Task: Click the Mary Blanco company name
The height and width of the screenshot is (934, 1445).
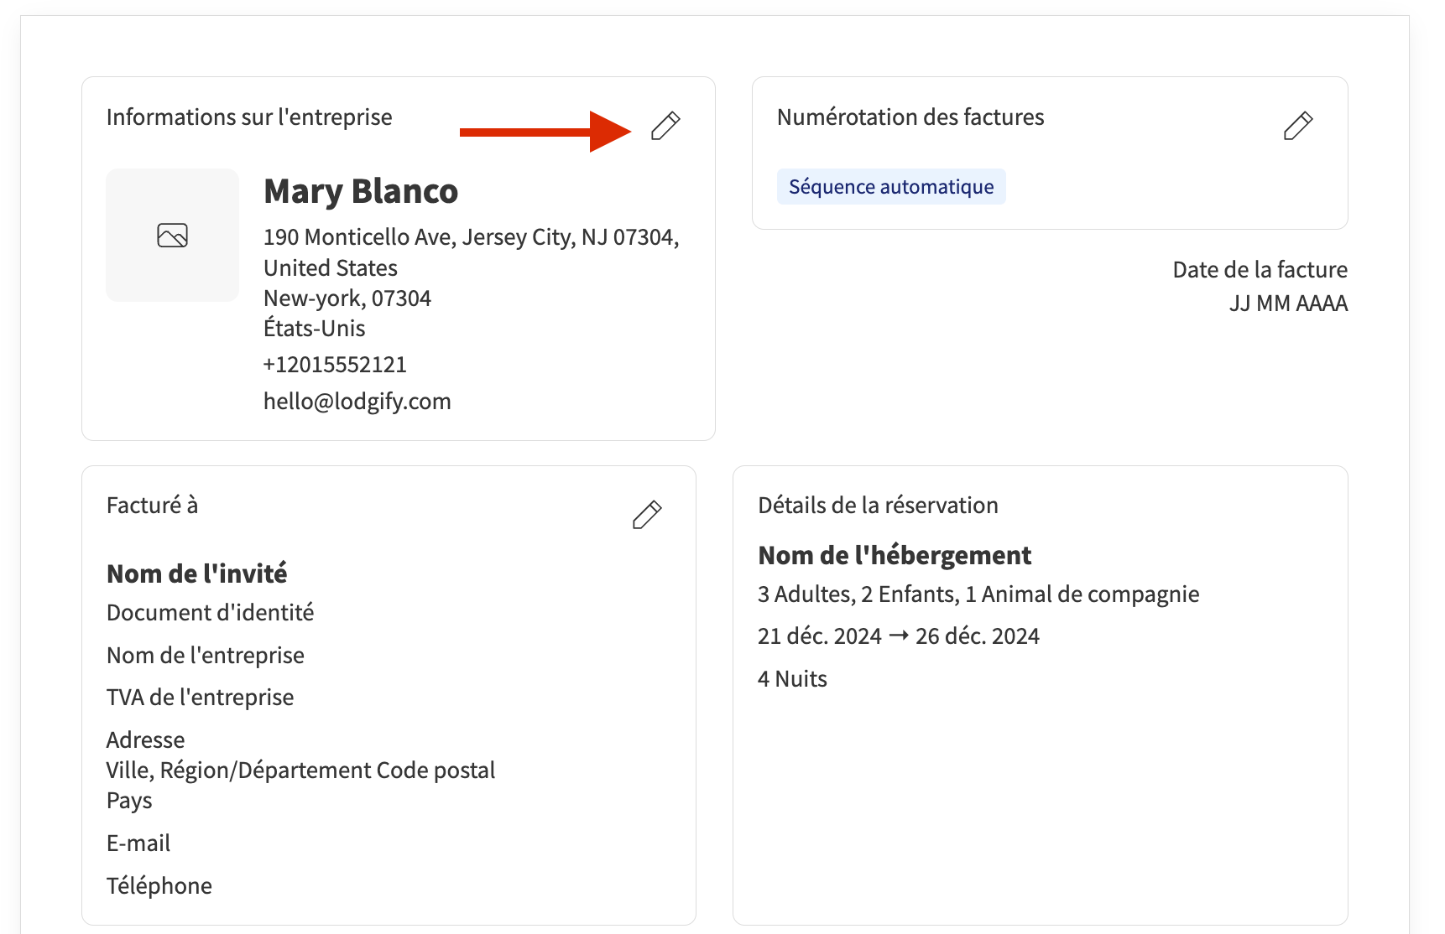Action: pyautogui.click(x=361, y=192)
